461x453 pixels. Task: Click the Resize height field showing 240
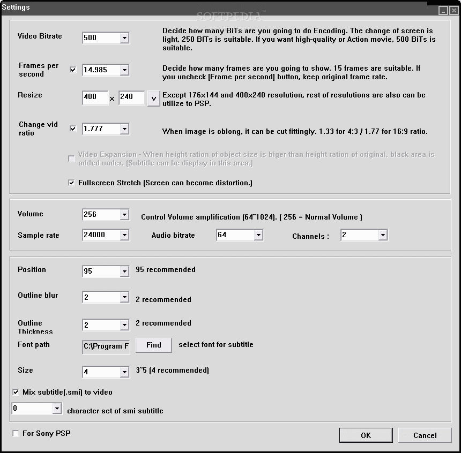[x=132, y=97]
